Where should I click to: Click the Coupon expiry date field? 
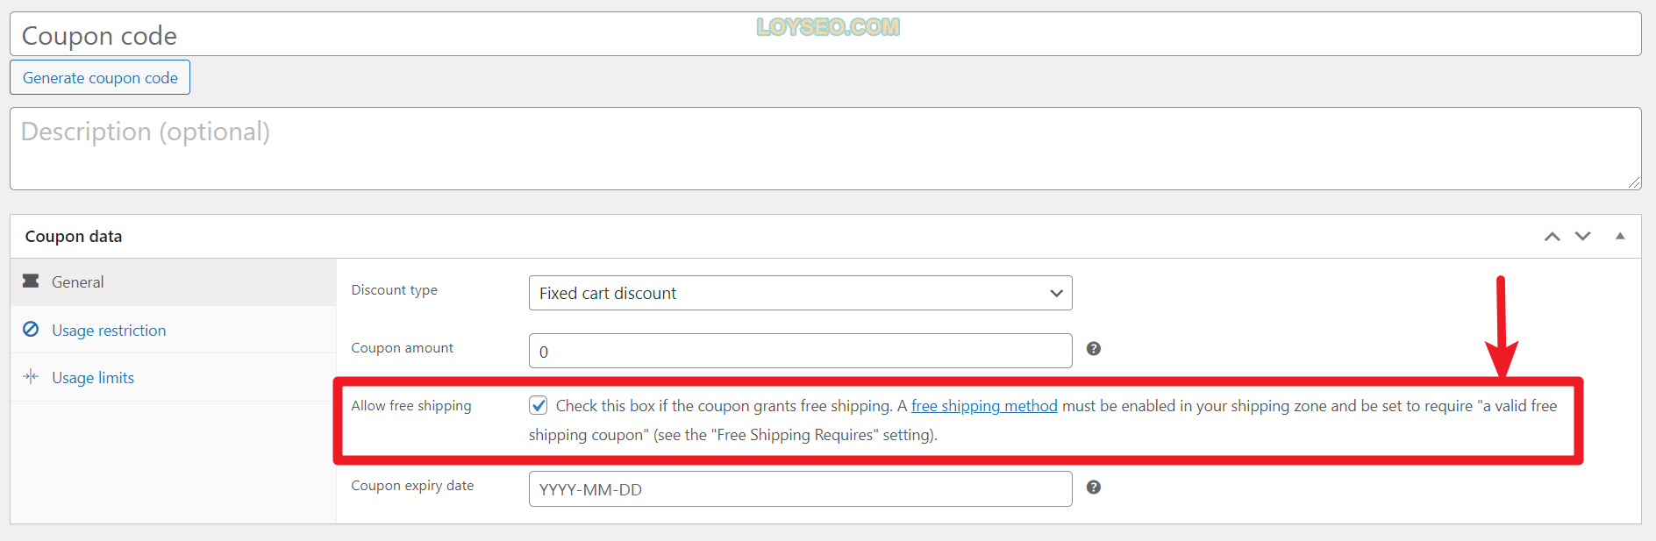800,488
